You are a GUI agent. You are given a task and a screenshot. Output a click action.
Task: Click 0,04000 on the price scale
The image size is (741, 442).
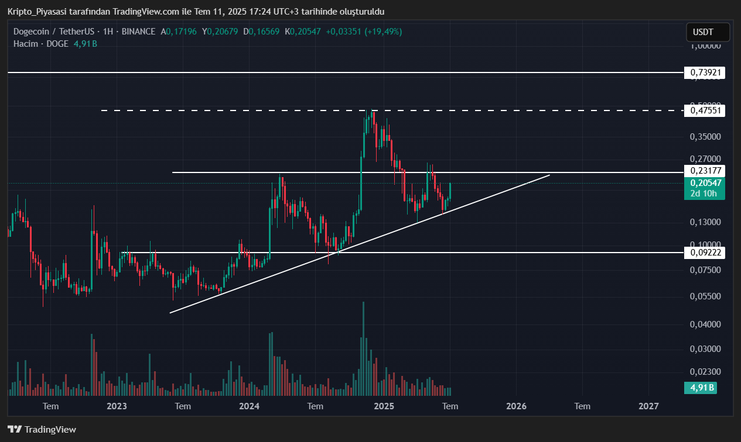705,324
